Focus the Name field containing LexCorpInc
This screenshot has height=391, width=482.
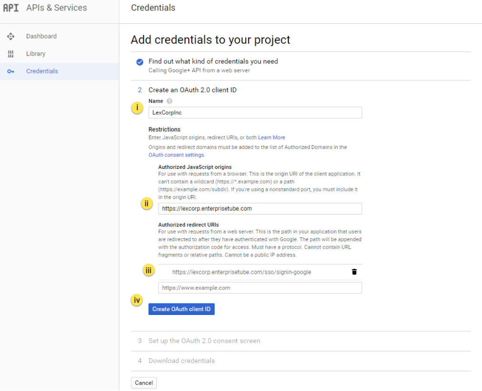tap(255, 113)
